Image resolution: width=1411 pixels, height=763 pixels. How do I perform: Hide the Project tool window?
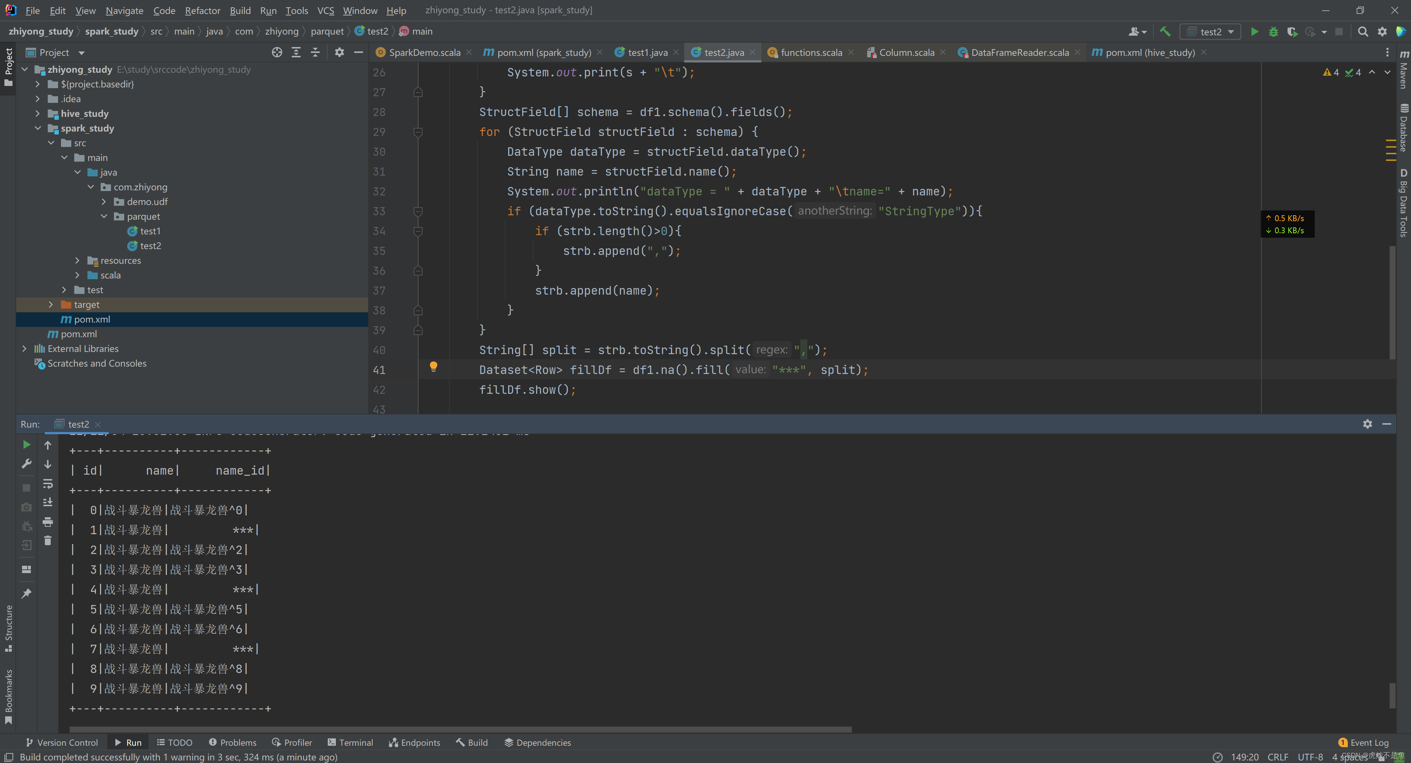(359, 52)
